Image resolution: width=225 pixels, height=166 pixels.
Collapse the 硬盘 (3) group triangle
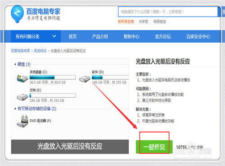pos(15,64)
